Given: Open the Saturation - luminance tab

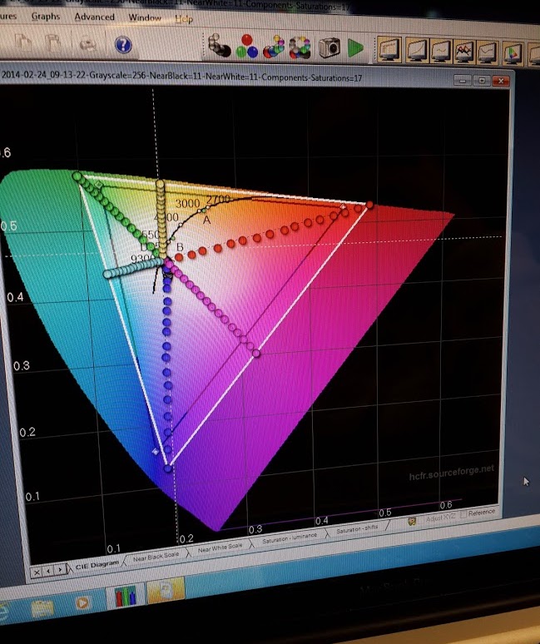Looking at the screenshot, I should tap(289, 539).
